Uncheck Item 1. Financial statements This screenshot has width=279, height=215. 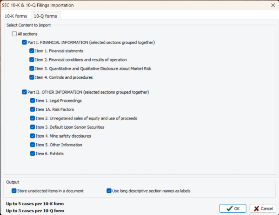pyautogui.click(x=32, y=51)
